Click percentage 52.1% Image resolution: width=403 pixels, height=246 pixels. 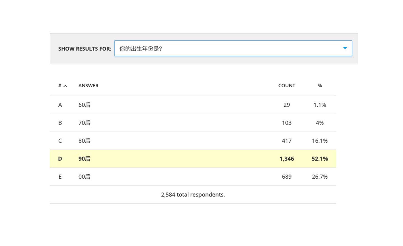[320, 159]
